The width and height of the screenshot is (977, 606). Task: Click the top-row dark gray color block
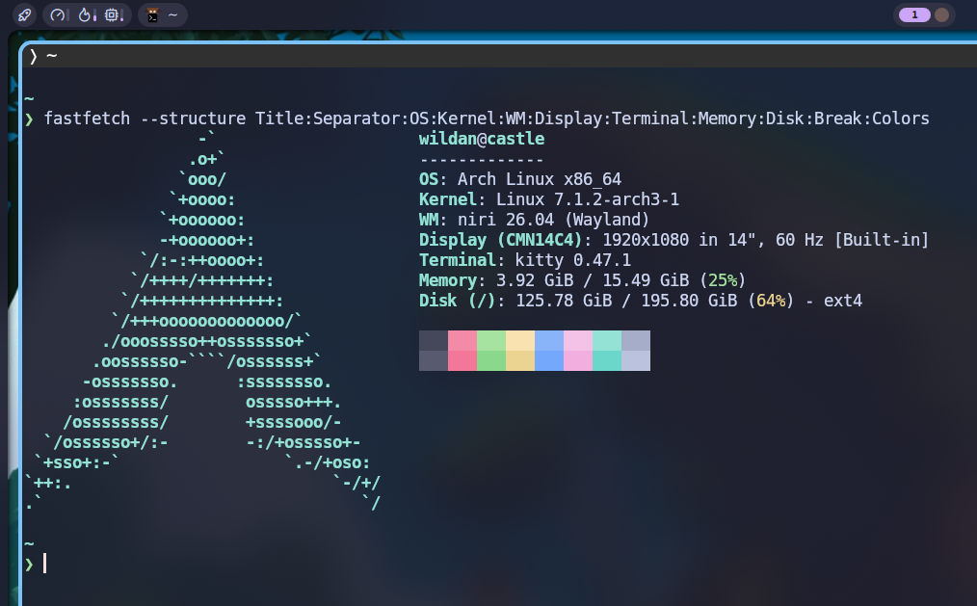(433, 341)
